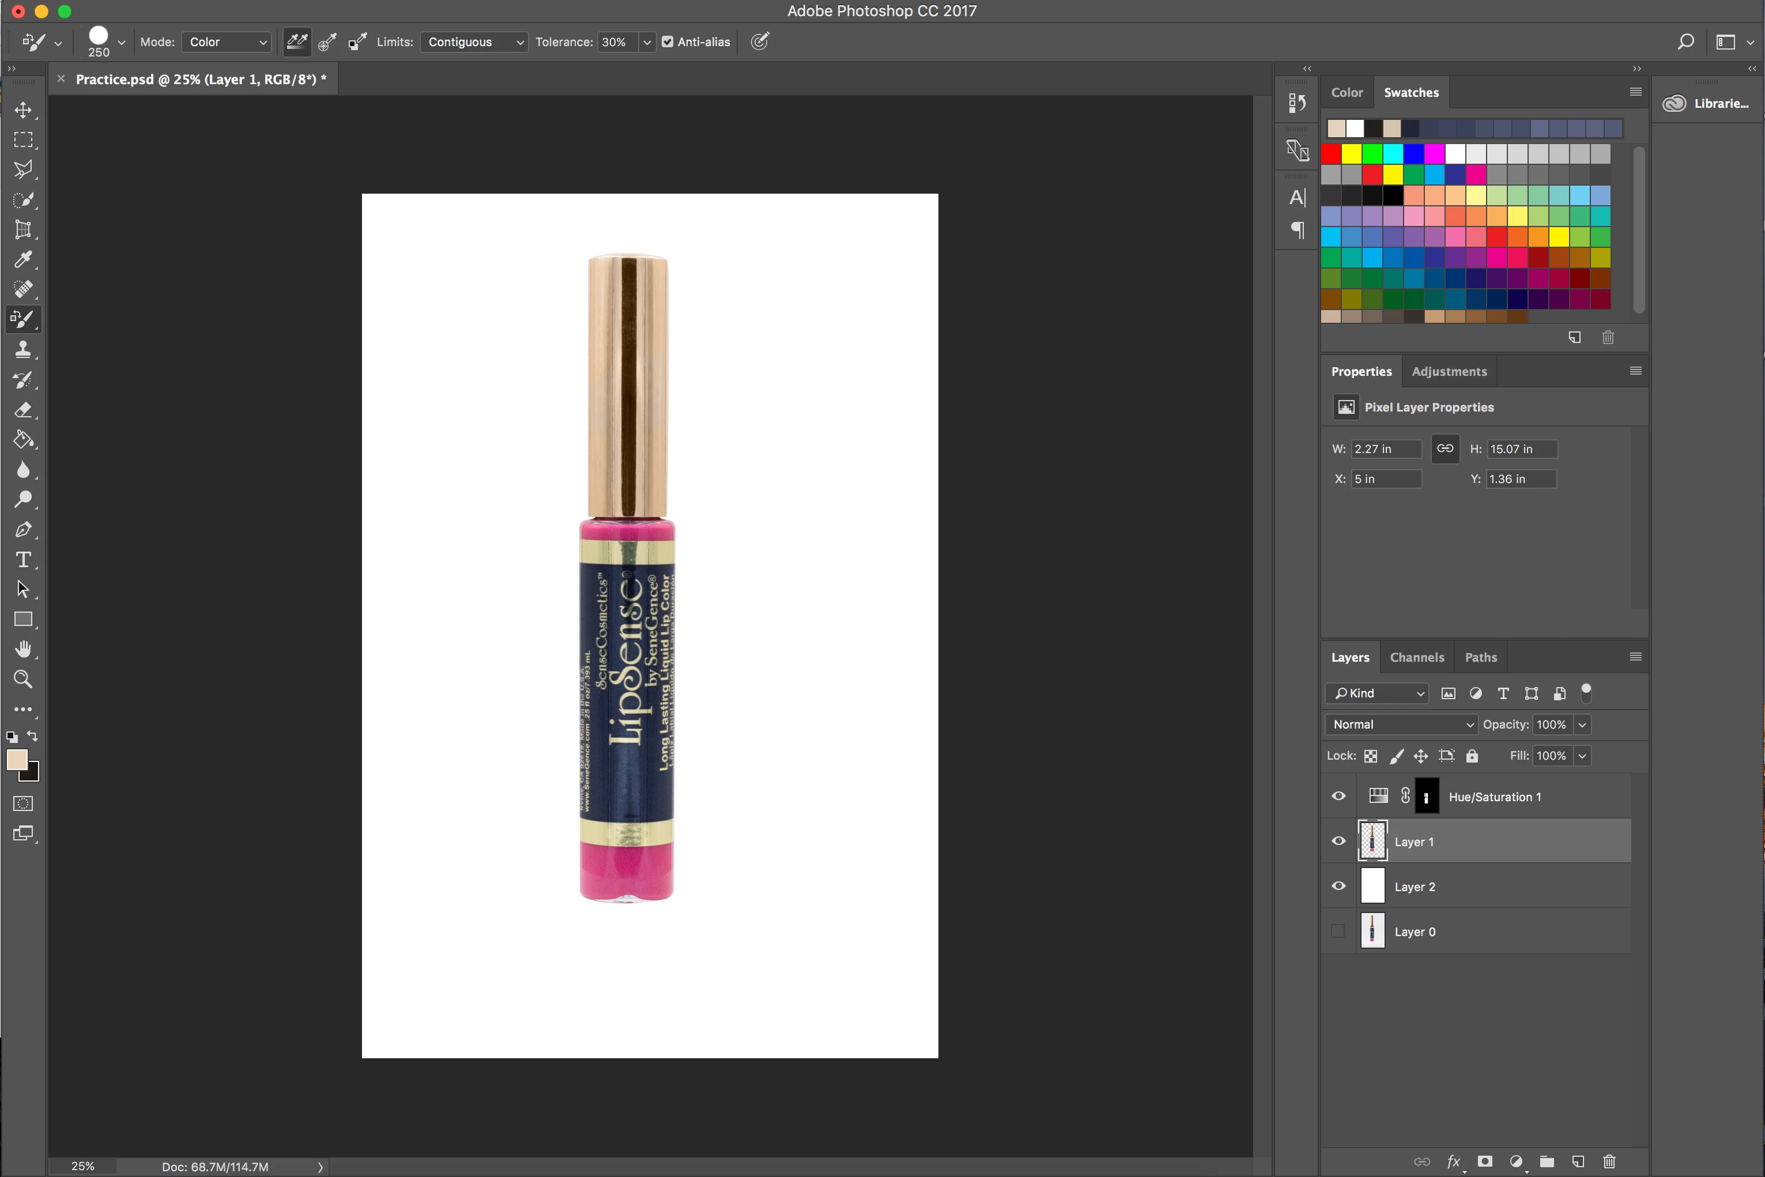Pick the pure red swatch

click(x=1331, y=154)
